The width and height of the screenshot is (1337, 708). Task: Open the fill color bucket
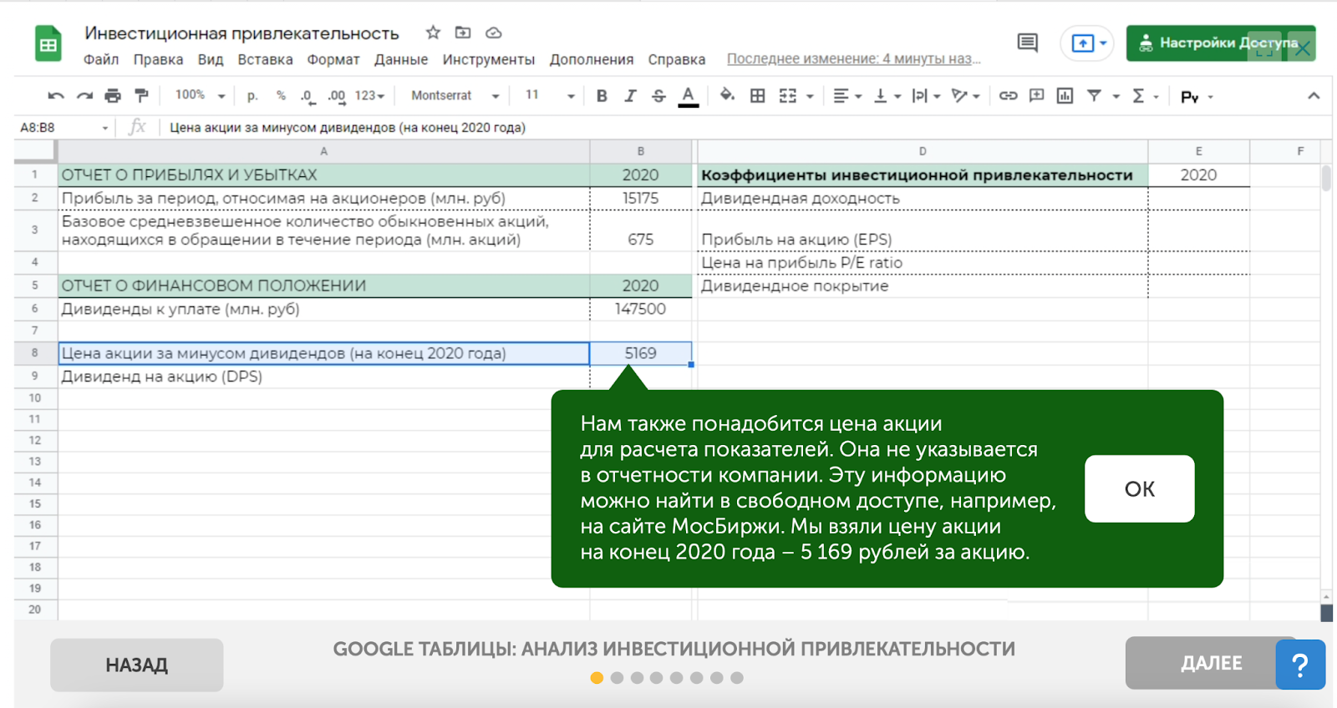click(x=727, y=96)
